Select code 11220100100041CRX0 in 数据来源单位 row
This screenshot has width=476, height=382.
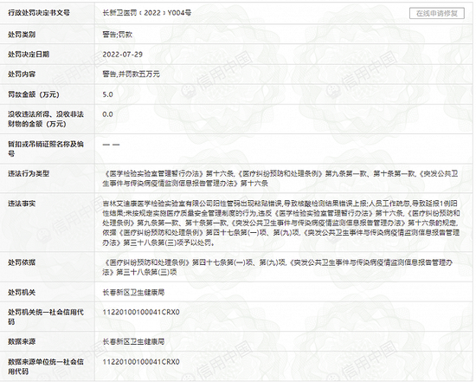point(141,362)
